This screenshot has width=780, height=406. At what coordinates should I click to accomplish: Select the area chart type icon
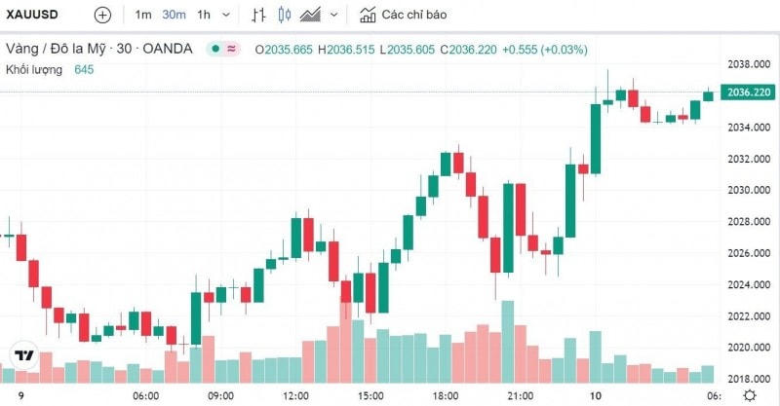tap(310, 15)
